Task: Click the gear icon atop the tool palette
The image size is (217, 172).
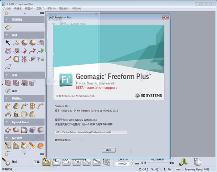Action: (x=7, y=13)
